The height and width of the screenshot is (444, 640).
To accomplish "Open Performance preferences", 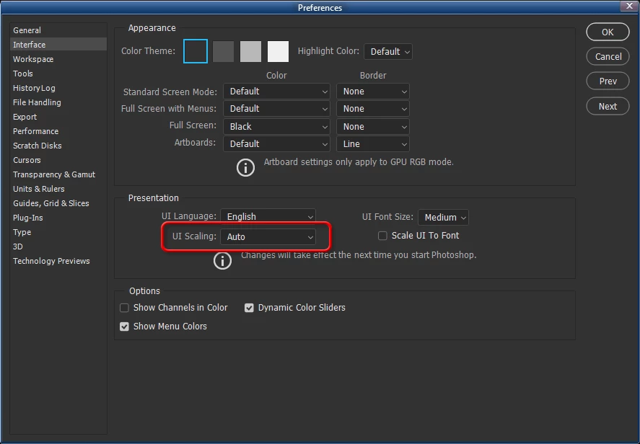I will click(58, 131).
